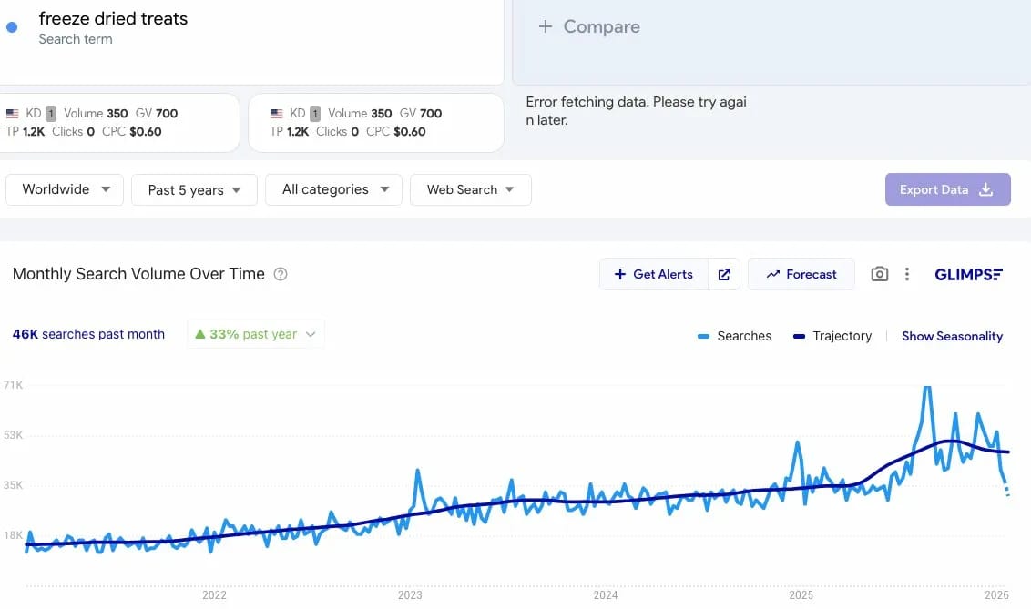The image size is (1031, 609).
Task: Toggle the Searches legend series
Action: point(735,336)
